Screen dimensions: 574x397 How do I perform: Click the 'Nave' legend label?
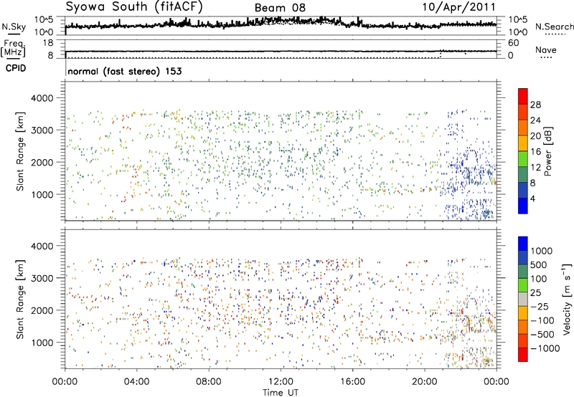click(x=545, y=49)
